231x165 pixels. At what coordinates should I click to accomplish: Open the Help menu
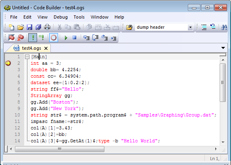[x=119, y=17]
